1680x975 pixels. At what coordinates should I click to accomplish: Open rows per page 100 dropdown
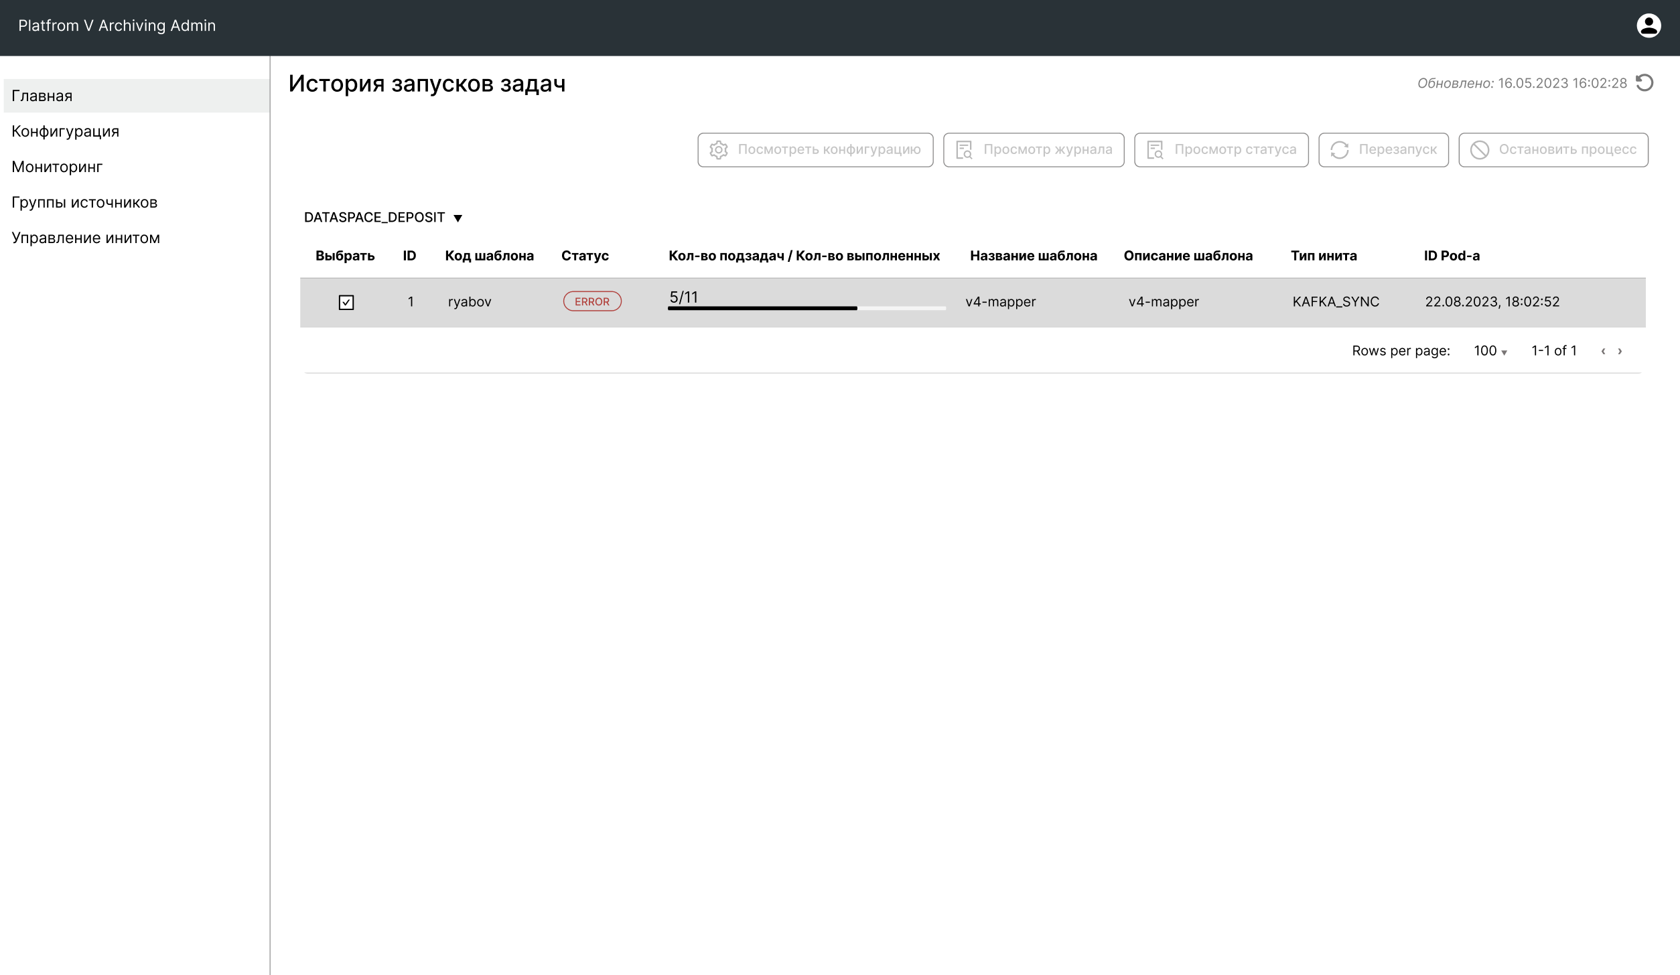1490,351
